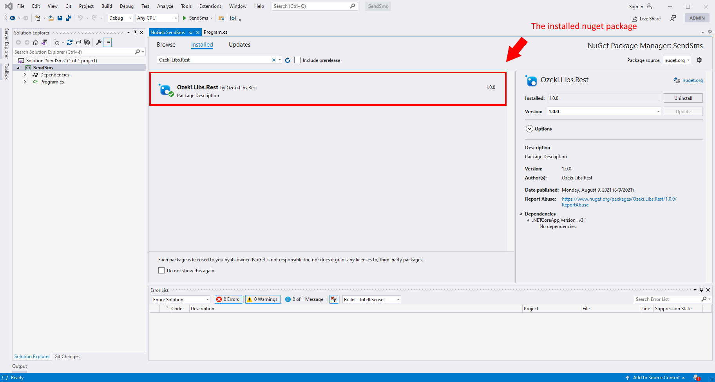Clear the Ozeki.Libs.Rest search text
The image size is (715, 382).
(x=274, y=60)
